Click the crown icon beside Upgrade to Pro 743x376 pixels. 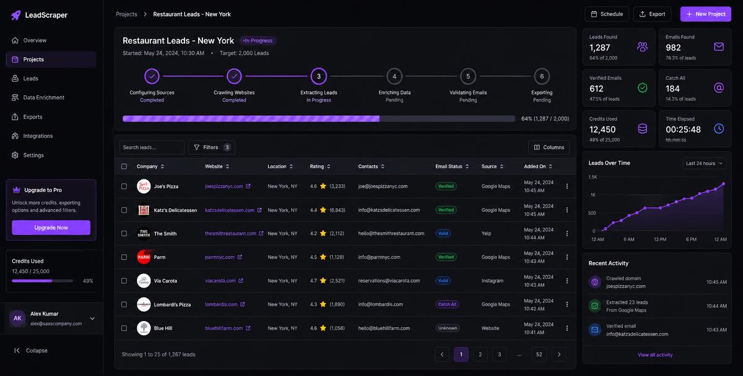click(x=17, y=190)
